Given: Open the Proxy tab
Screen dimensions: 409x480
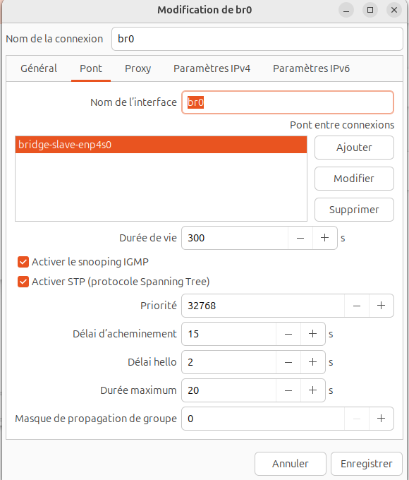Looking at the screenshot, I should (x=138, y=68).
